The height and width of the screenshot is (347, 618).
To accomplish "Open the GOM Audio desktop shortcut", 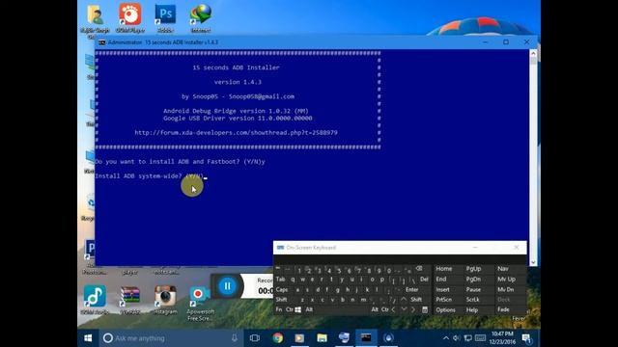I will tap(95, 299).
